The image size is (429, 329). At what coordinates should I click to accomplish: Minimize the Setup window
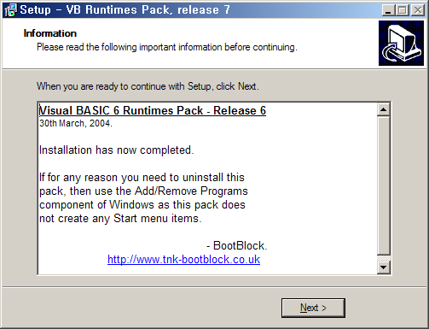tap(389, 10)
